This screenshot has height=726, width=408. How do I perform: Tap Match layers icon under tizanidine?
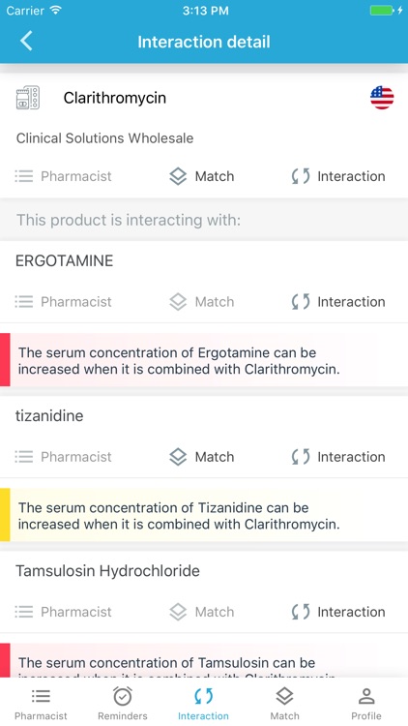[178, 457]
